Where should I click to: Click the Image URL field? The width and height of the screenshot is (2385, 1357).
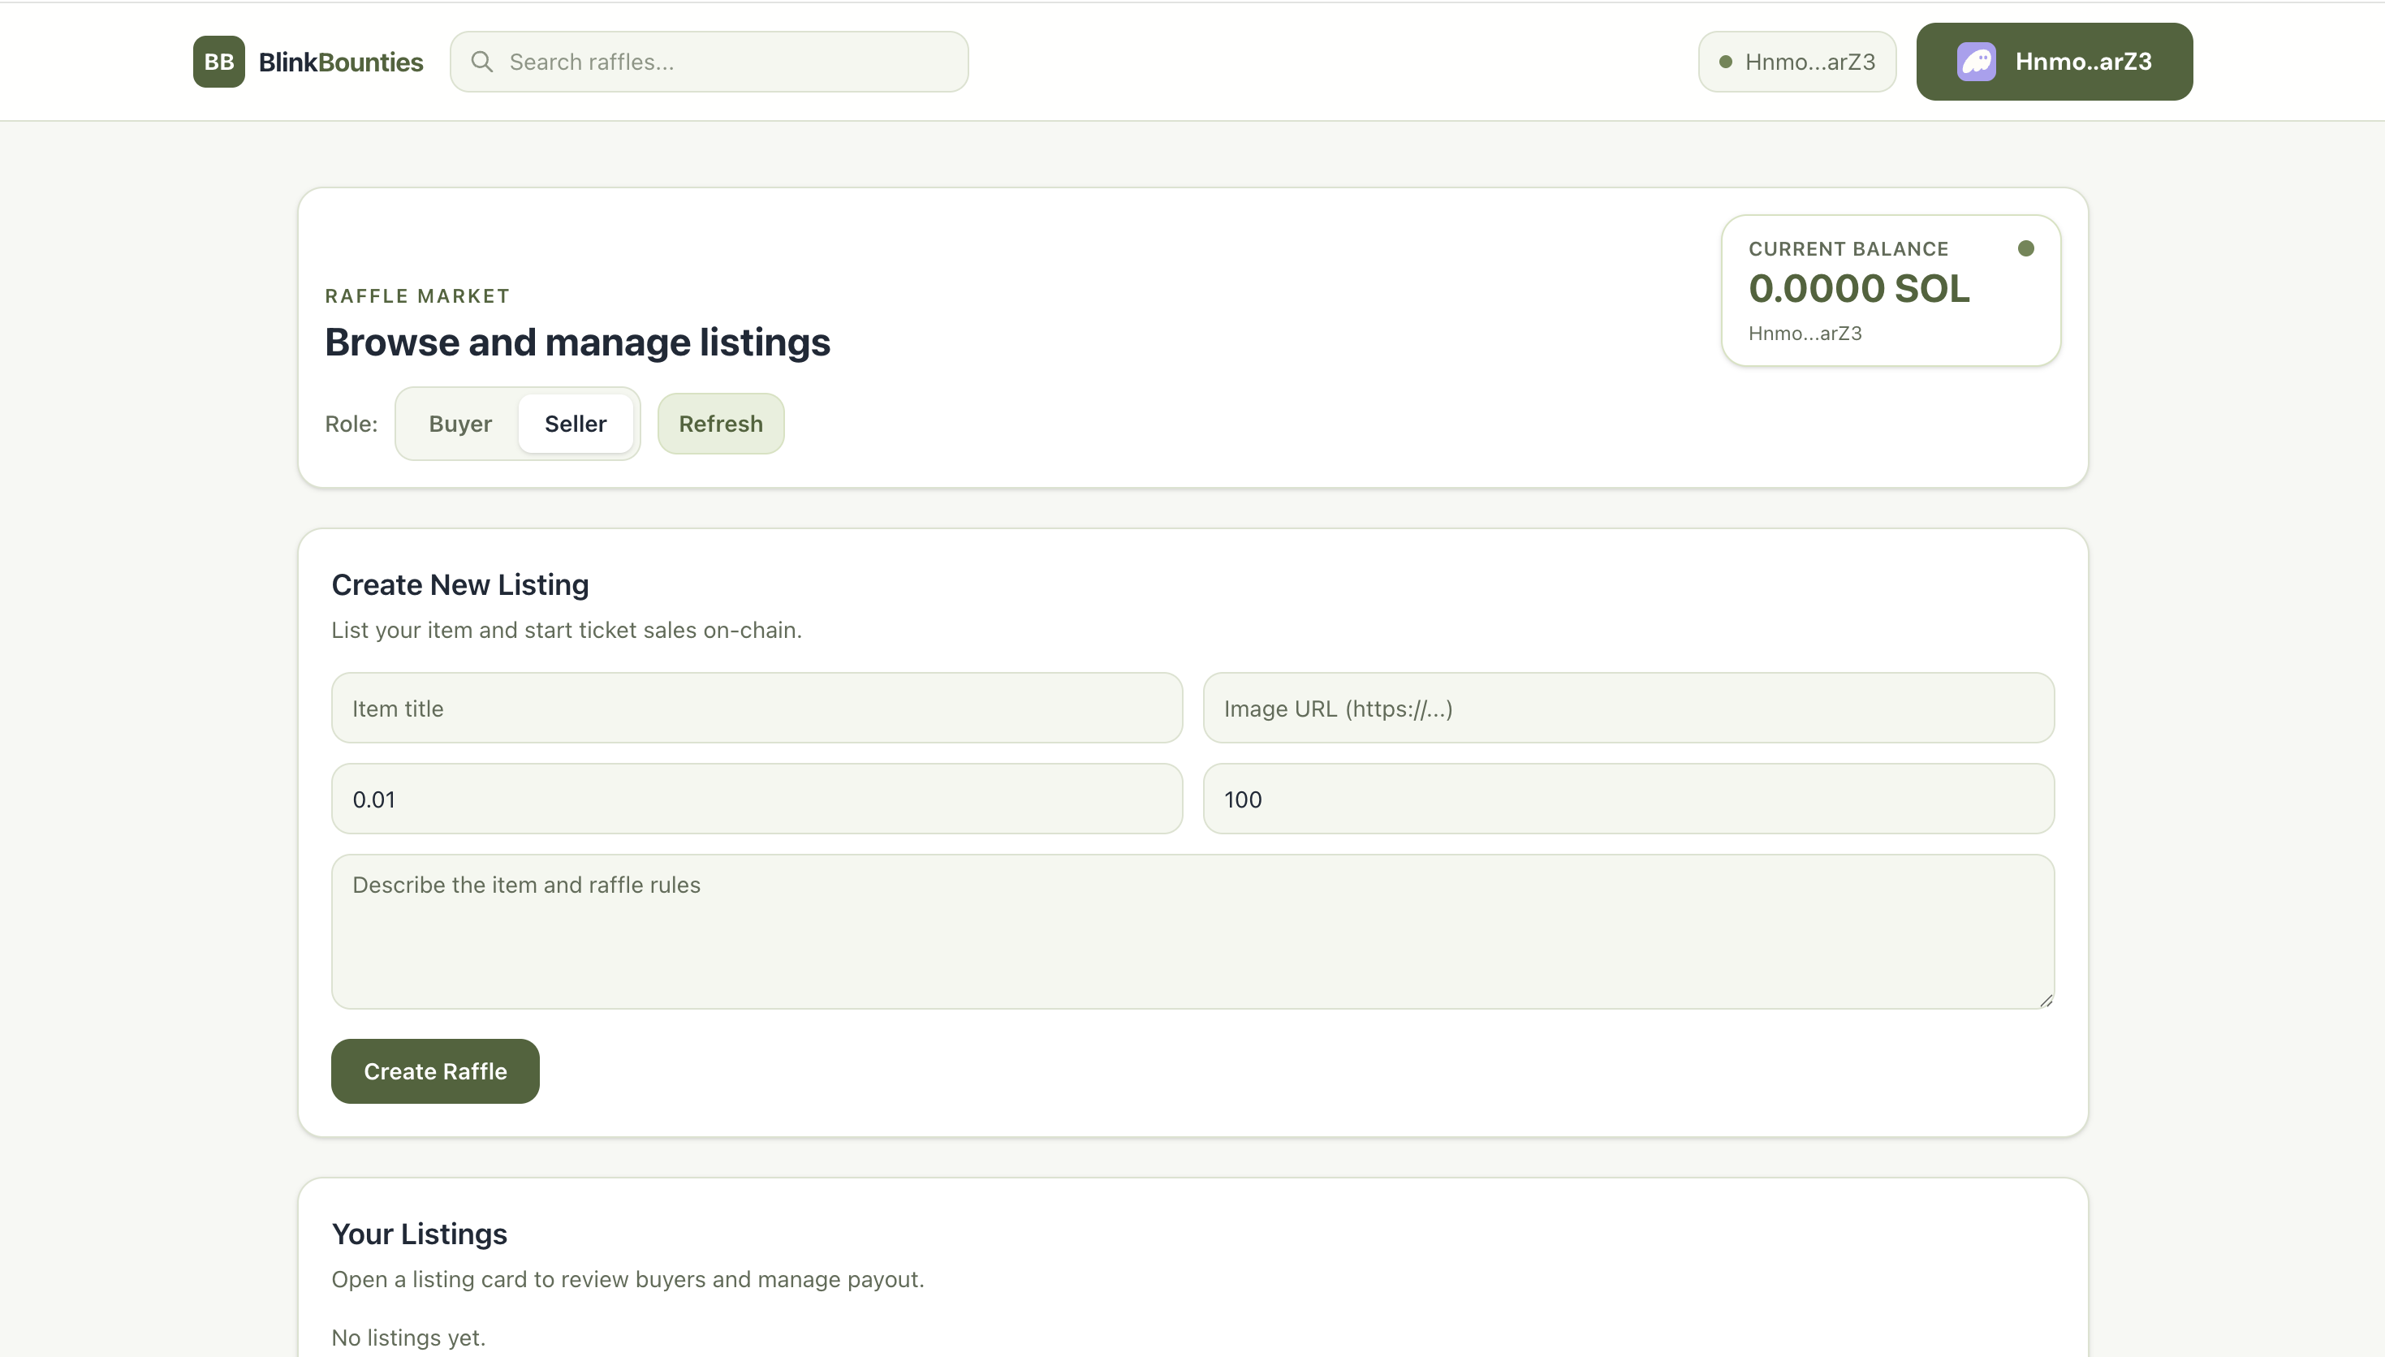coord(1628,709)
